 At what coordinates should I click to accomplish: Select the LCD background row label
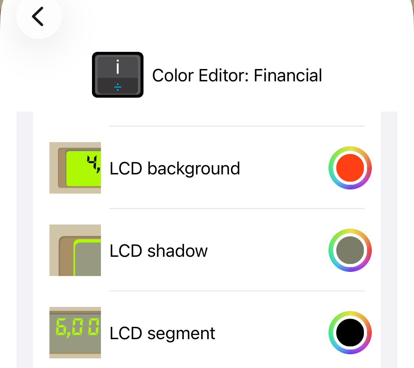(175, 169)
